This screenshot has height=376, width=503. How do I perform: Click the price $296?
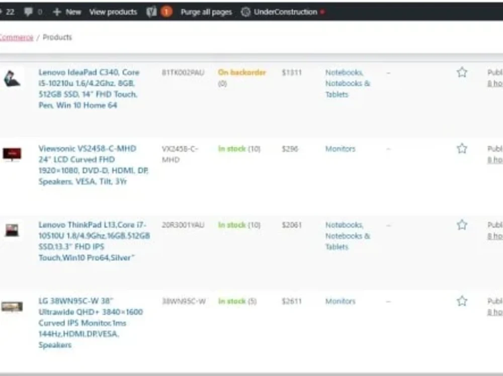(290, 149)
